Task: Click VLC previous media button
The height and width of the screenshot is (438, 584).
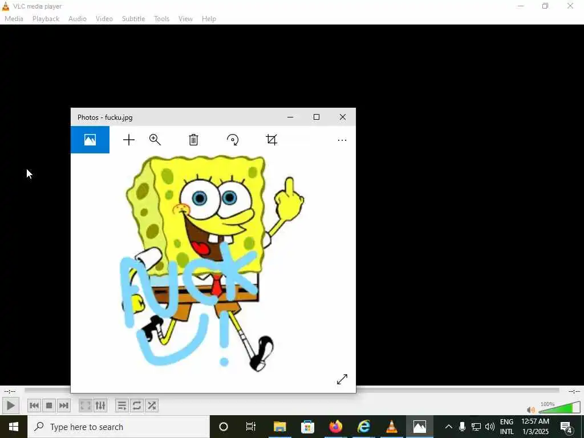Action: tap(34, 405)
